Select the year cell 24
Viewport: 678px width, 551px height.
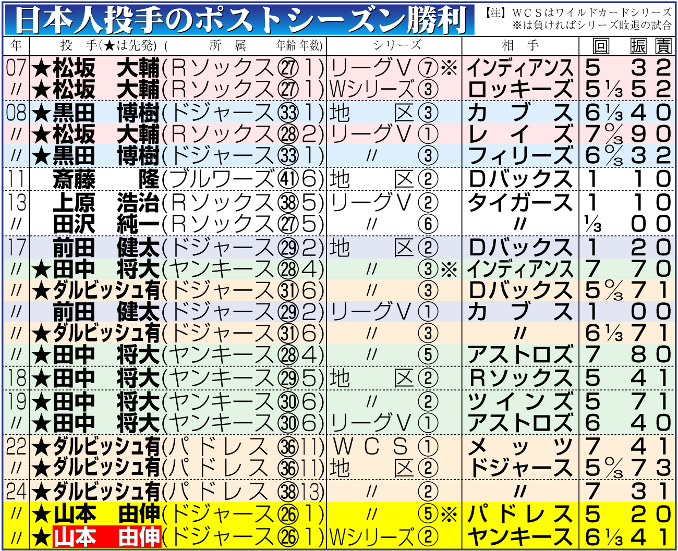pyautogui.click(x=16, y=491)
